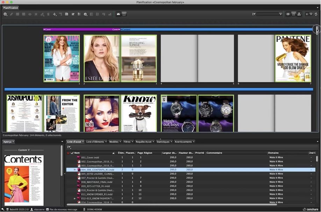Select the Know dog page thumbnail

tap(139, 113)
